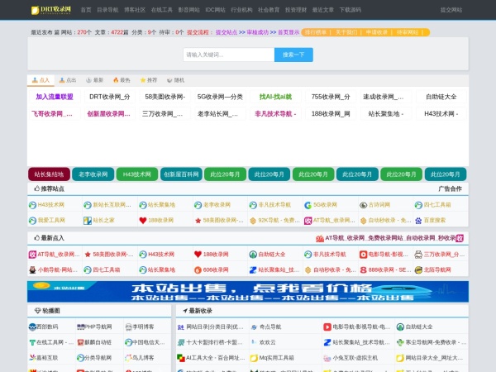Click the 古诗词网 eye icon

363,205
